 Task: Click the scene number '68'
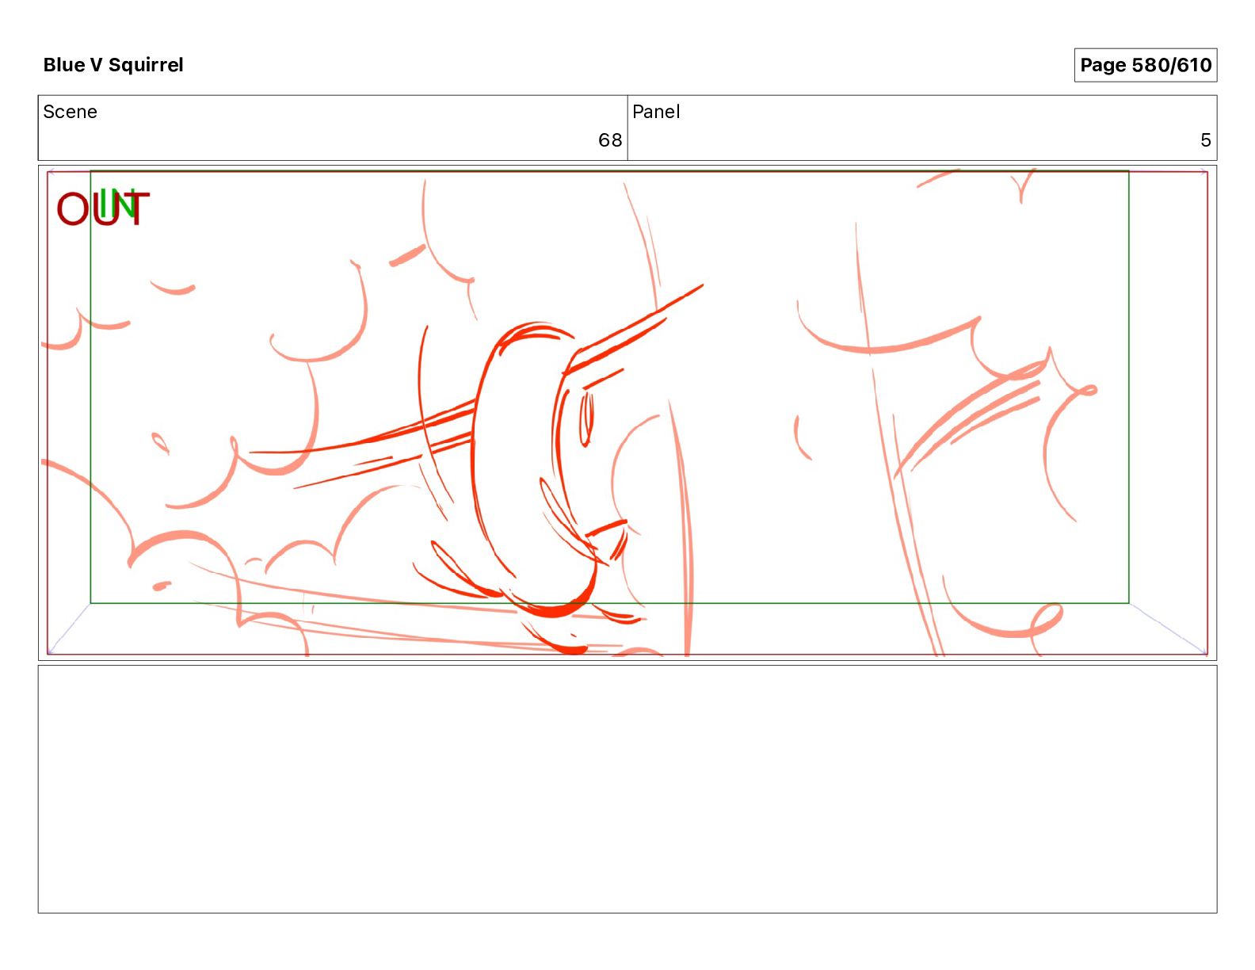coord(610,140)
